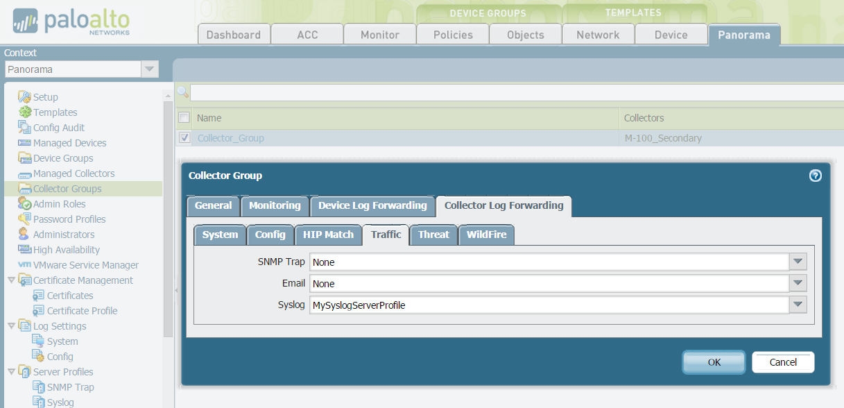The width and height of the screenshot is (844, 408).
Task: Click the SNMP Trap server profile icon
Action: click(x=39, y=387)
